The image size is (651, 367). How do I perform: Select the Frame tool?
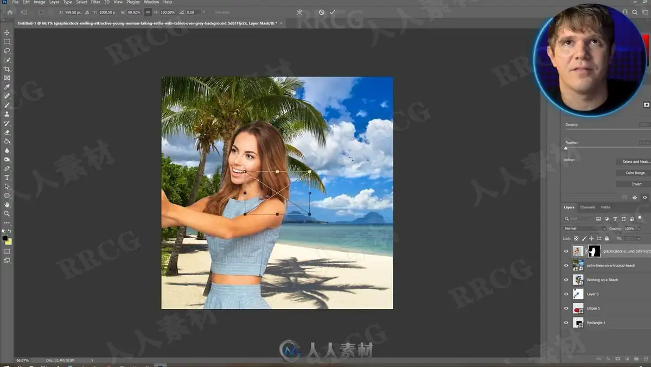coord(7,78)
